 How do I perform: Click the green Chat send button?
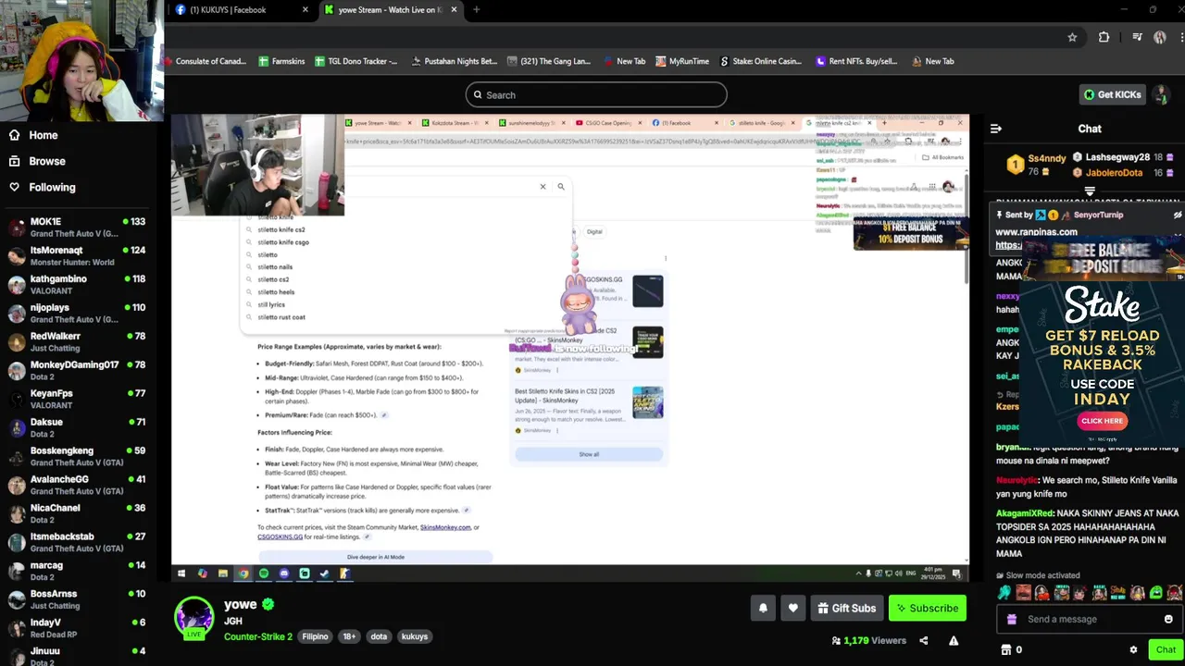1166,649
